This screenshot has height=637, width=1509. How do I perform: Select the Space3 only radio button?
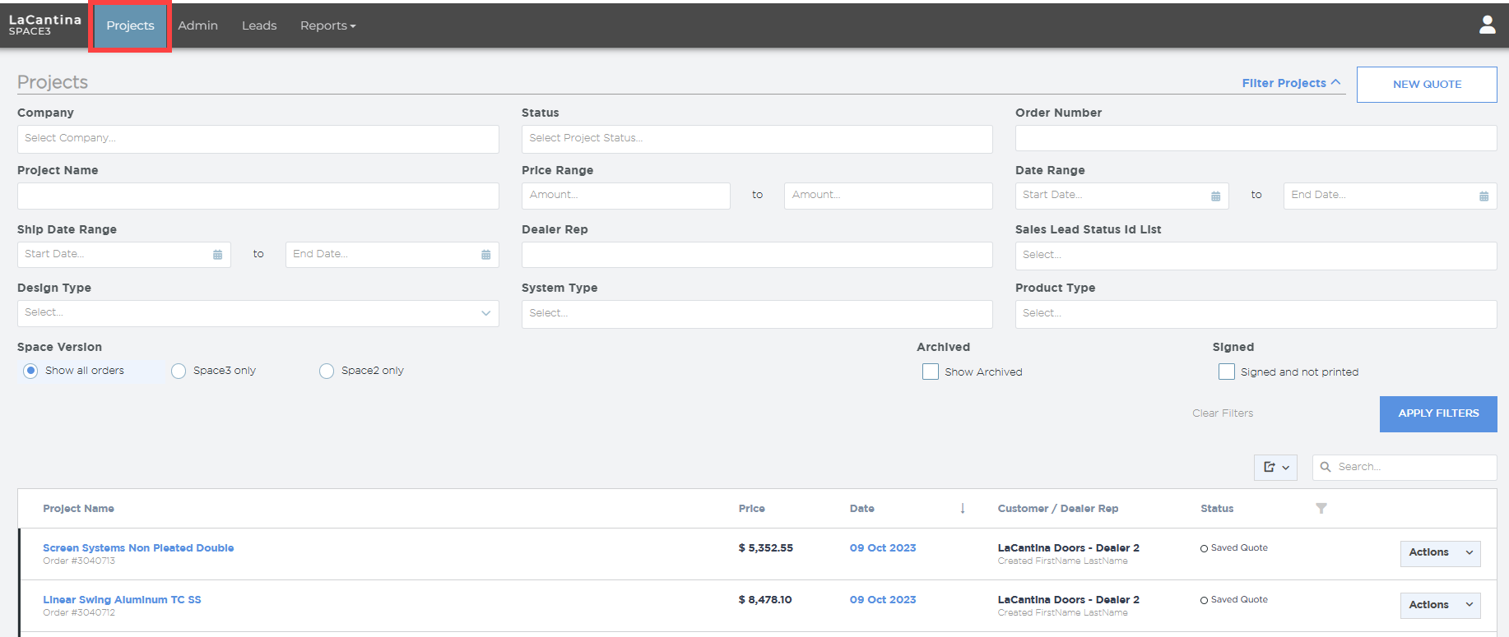click(179, 371)
